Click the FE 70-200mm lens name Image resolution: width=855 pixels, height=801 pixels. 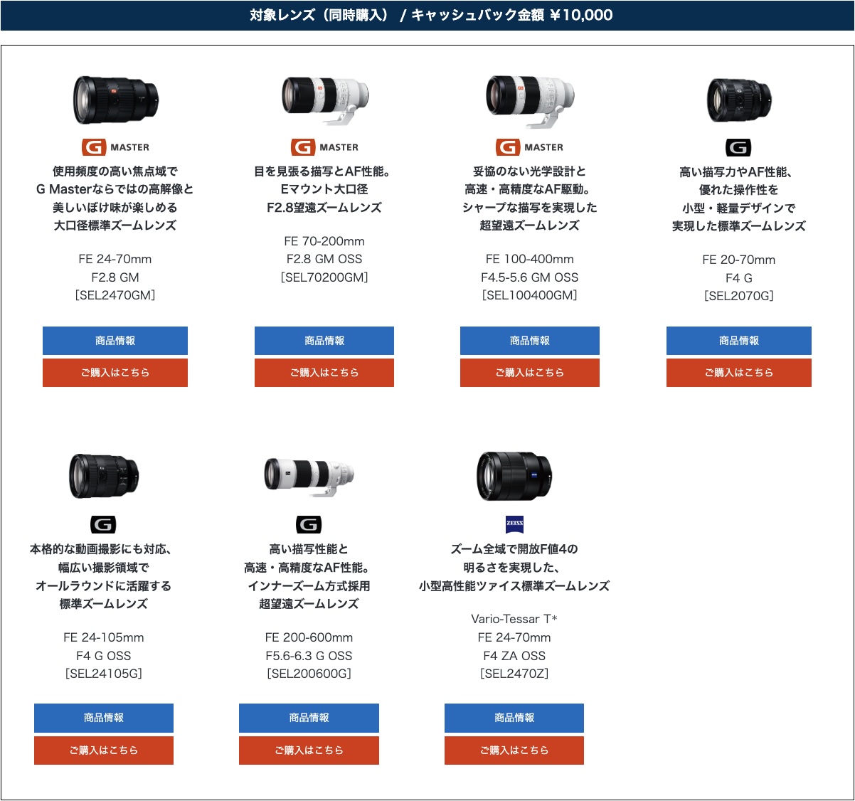(324, 241)
